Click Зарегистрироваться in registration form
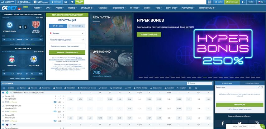This screenshot has width=266, height=129. (67, 52)
